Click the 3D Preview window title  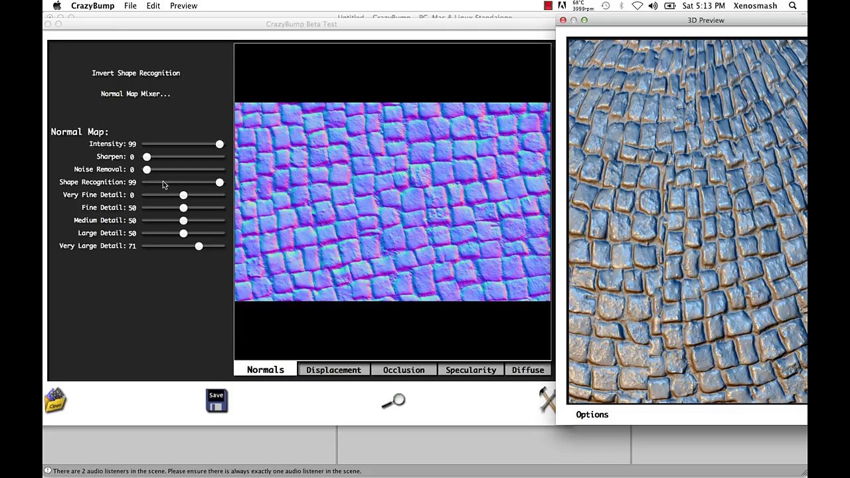[x=706, y=20]
